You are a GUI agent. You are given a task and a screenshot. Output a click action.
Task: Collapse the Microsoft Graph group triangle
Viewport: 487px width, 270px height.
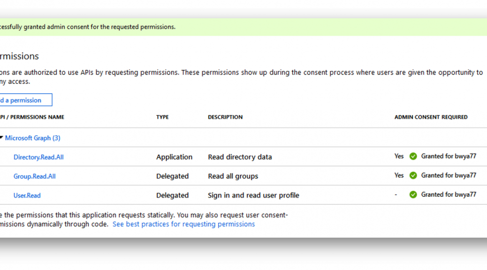(x=1, y=137)
